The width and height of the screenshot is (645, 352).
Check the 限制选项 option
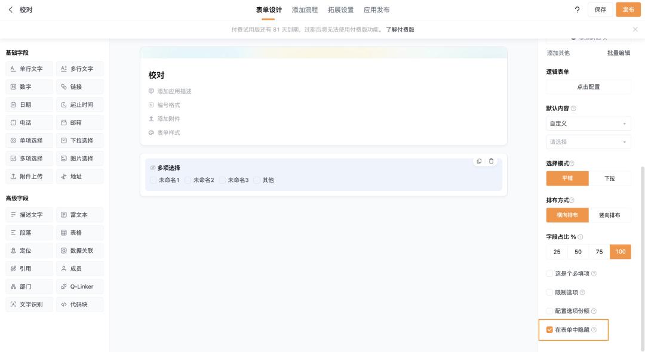[x=549, y=292]
